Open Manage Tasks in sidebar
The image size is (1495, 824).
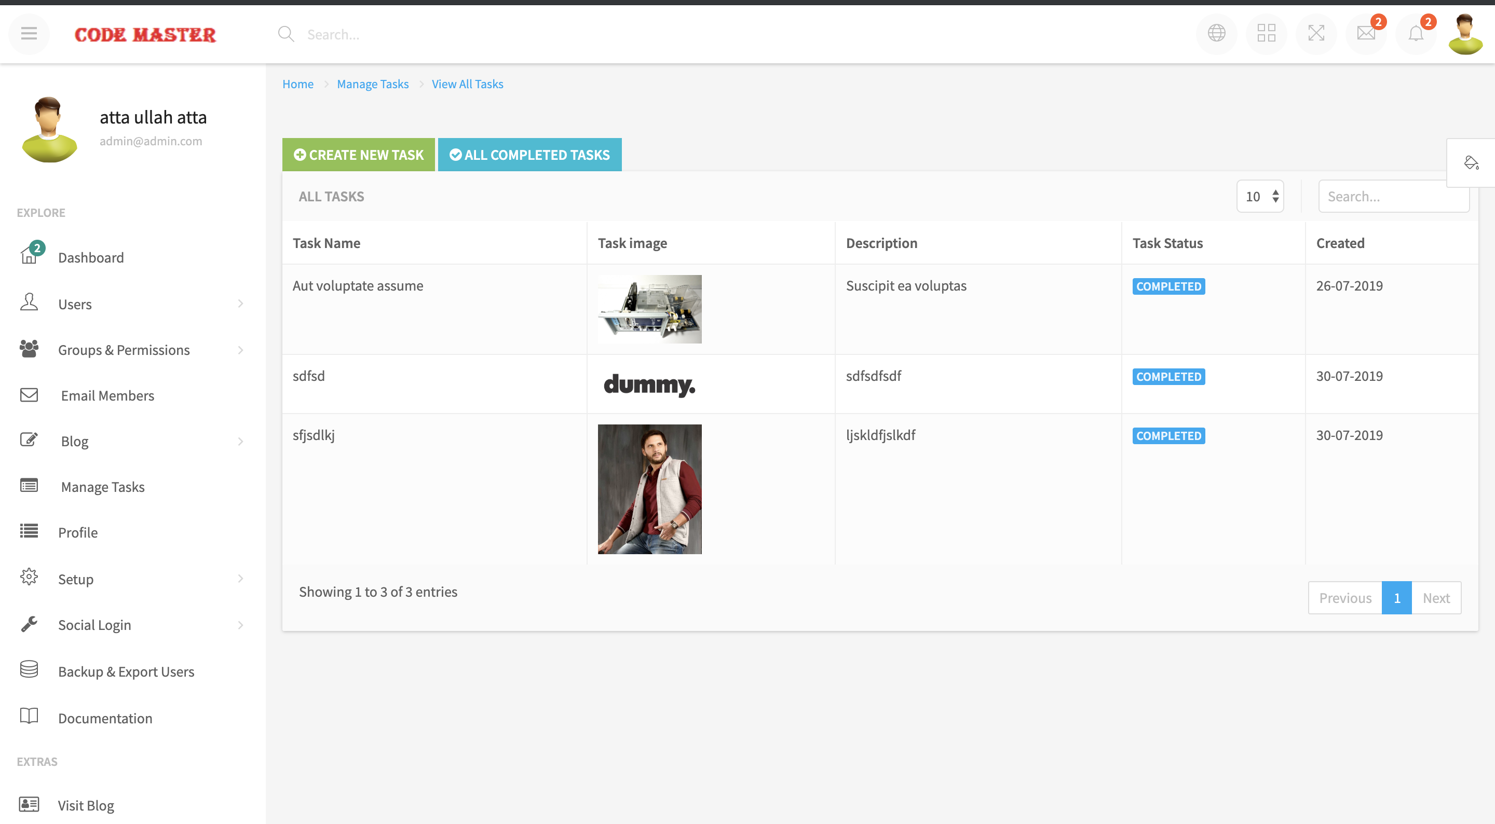point(103,487)
